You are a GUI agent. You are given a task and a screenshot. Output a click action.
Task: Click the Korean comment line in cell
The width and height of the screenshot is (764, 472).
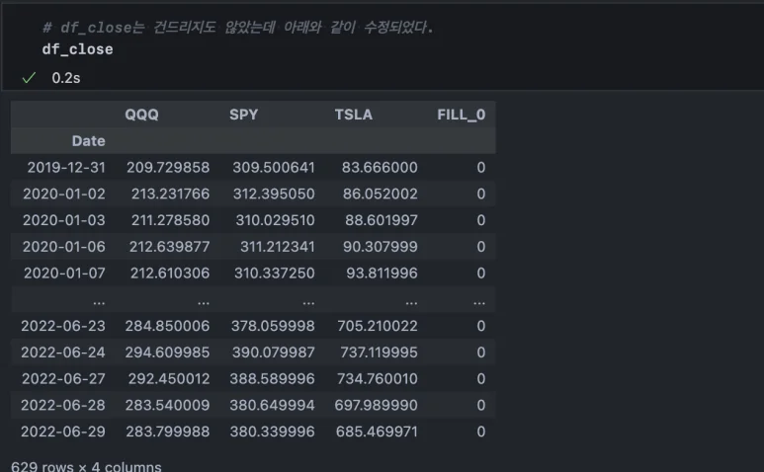coord(237,27)
